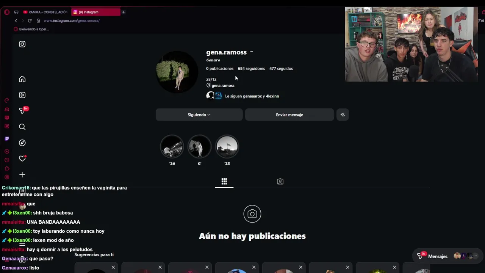Click the Instagram logo in sidebar
This screenshot has height=273, width=485.
(x=22, y=44)
